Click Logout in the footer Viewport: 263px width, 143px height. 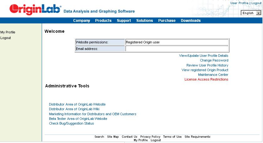point(156,140)
